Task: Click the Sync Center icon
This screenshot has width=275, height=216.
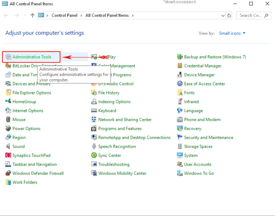Action: point(94,155)
